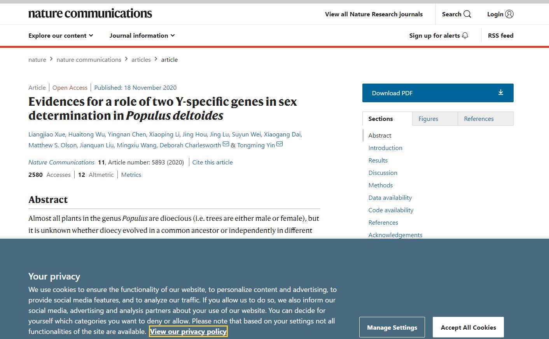Open author Jianquan Liu's details

96,145
